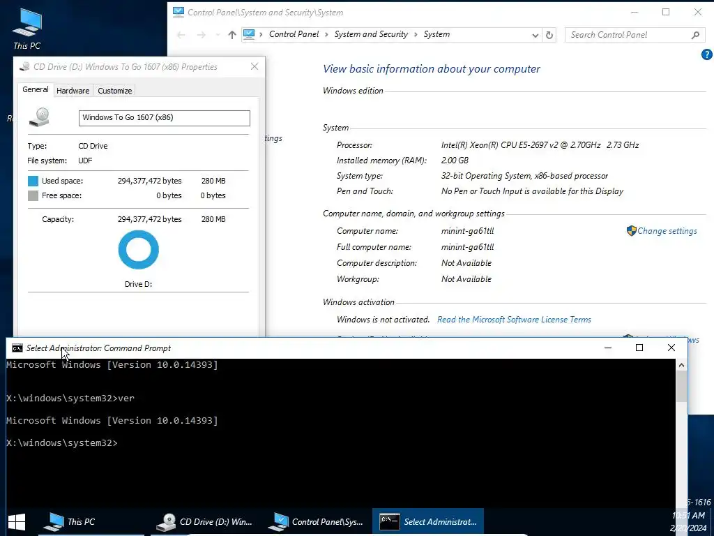Switch to the Hardware tab

73,90
